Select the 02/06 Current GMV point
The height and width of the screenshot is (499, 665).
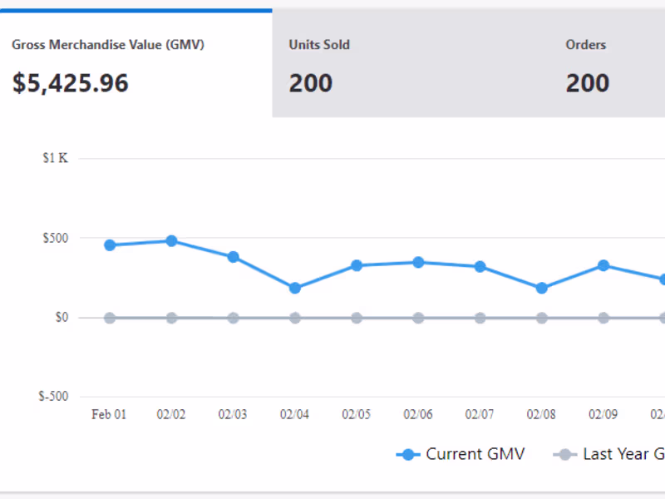[x=418, y=262]
